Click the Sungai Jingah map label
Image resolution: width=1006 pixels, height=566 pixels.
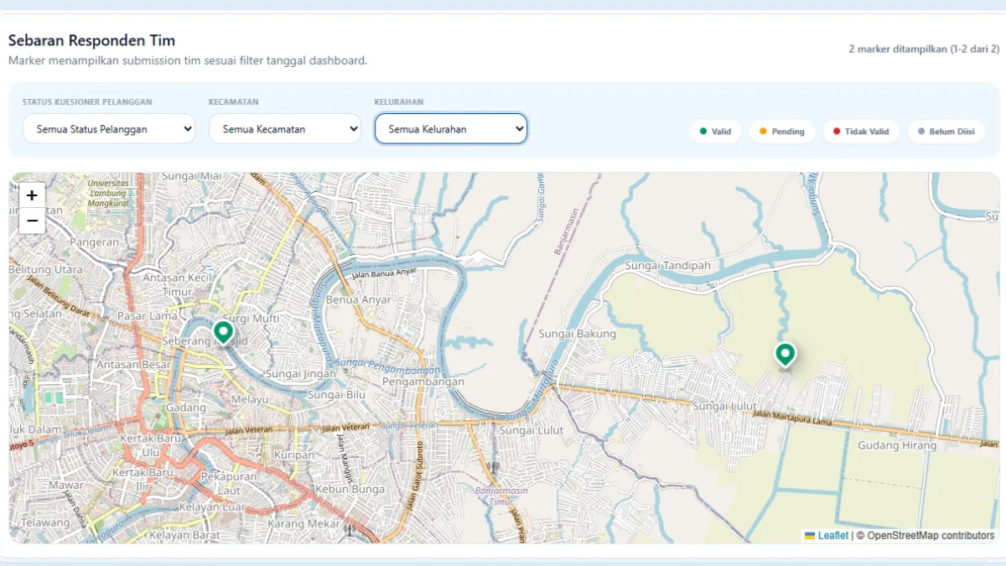299,373
